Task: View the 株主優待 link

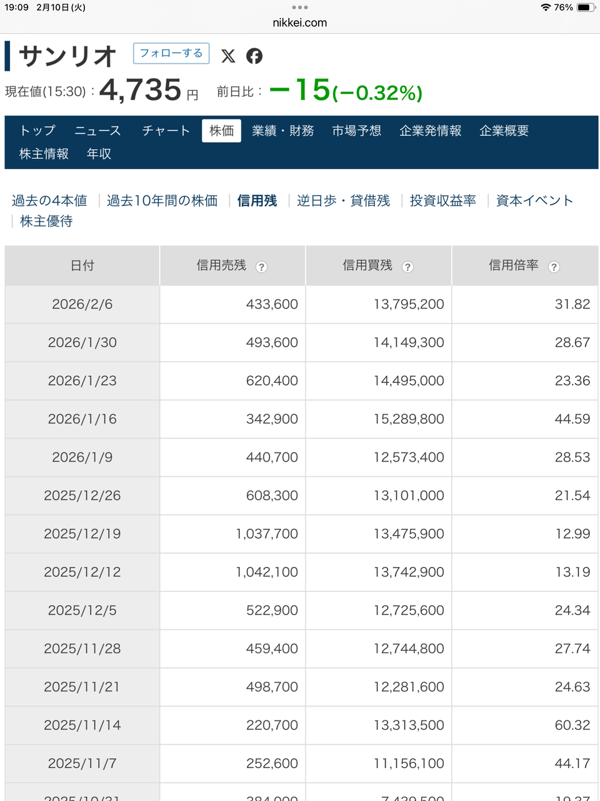Action: [46, 222]
